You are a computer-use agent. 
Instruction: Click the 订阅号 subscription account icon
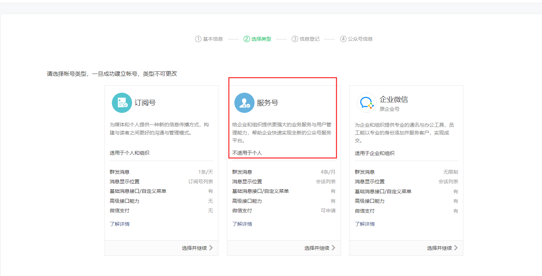[122, 103]
